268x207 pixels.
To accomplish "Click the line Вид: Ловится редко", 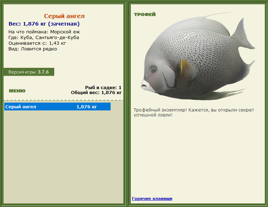I will coord(33,49).
